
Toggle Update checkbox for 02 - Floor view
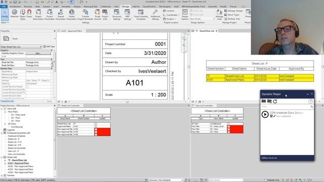click(228, 129)
